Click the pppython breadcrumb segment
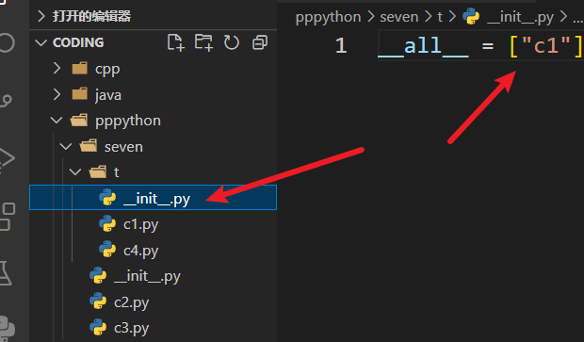The image size is (584, 342). point(328,18)
